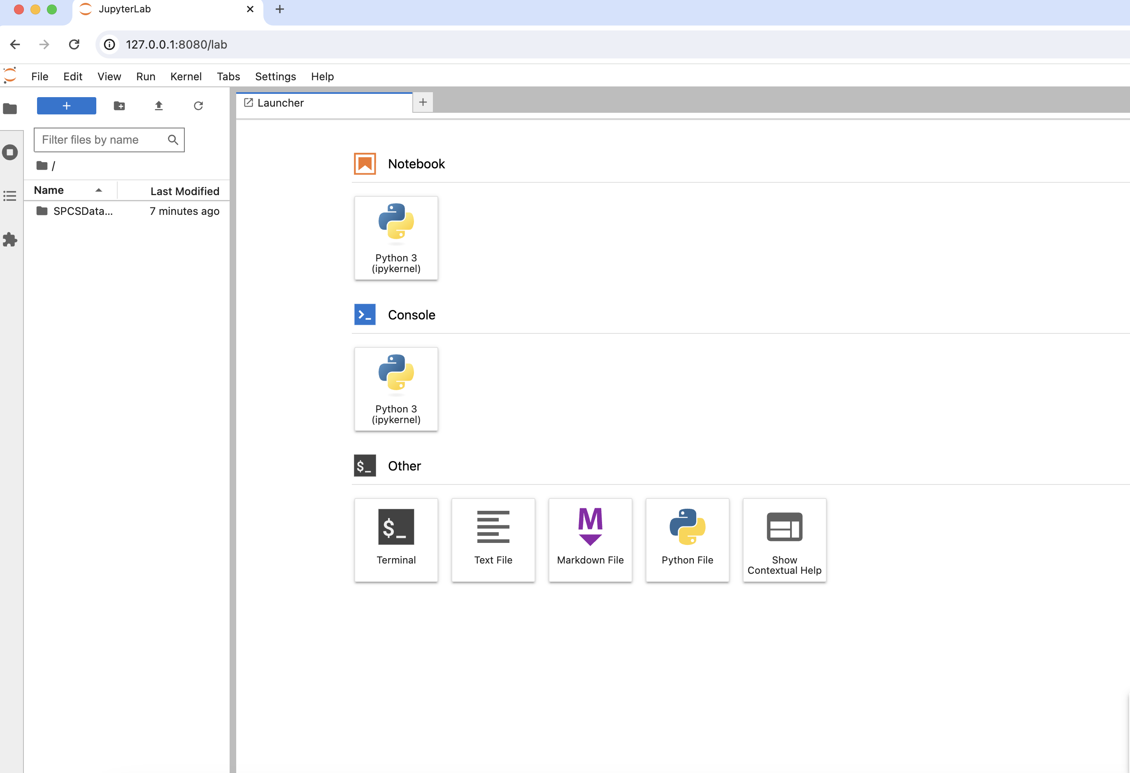Close the JupyterLab browser tab
Viewport: 1130px width, 773px height.
point(250,9)
